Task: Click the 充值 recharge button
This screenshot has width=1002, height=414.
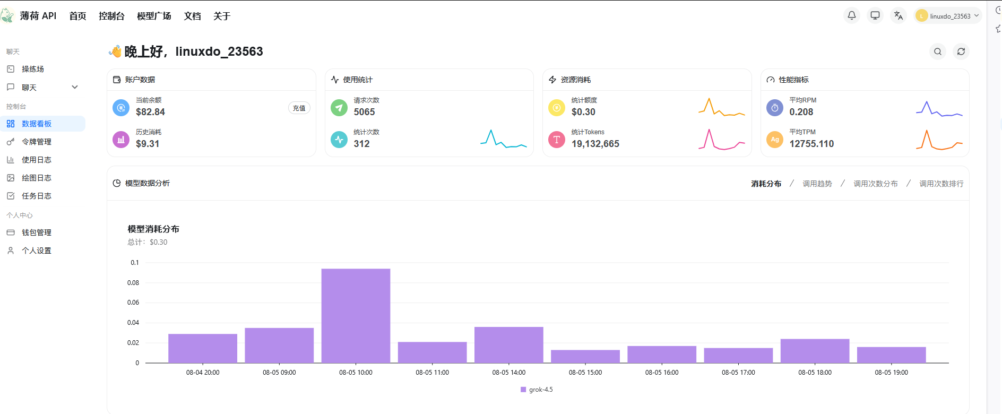Action: [x=299, y=108]
